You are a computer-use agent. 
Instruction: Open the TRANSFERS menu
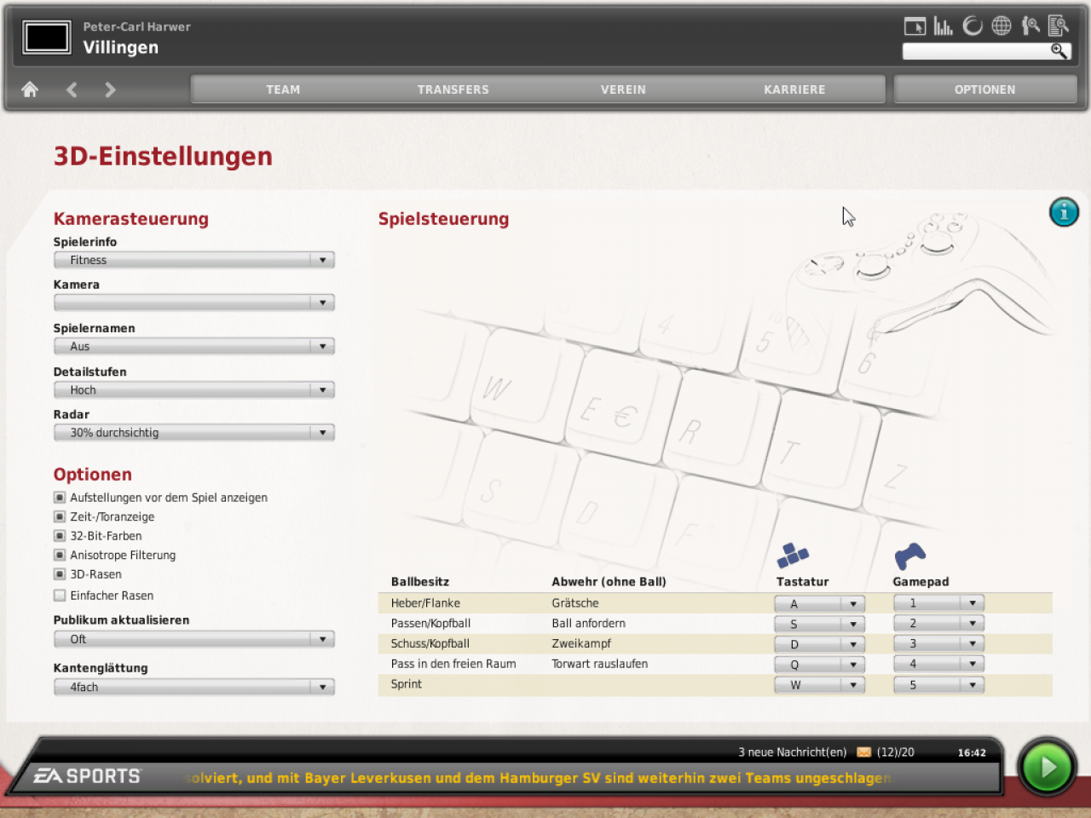click(x=453, y=89)
